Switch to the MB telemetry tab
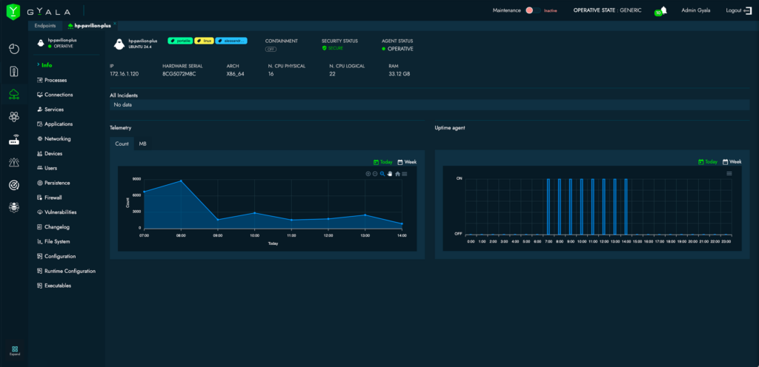This screenshot has width=759, height=367. 143,144
